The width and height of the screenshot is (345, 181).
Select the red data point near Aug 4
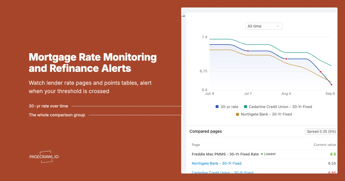click(286, 59)
